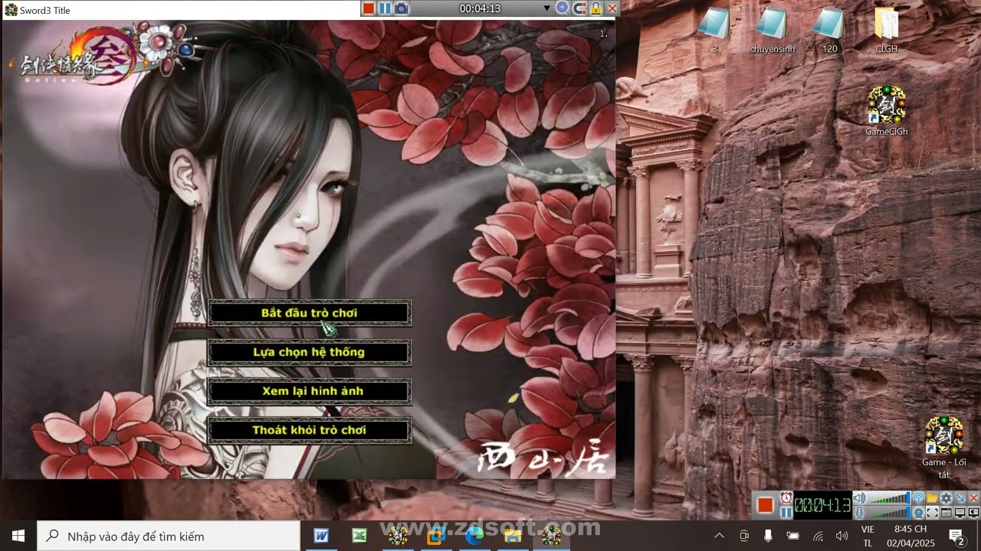Select full-screen monitor capture mode icon

point(960,512)
